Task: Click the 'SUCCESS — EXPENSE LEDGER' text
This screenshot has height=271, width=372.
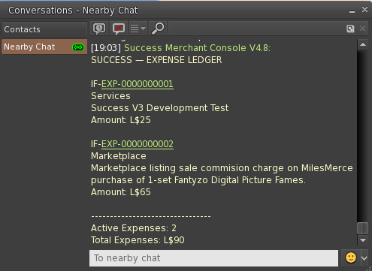Action: click(156, 60)
